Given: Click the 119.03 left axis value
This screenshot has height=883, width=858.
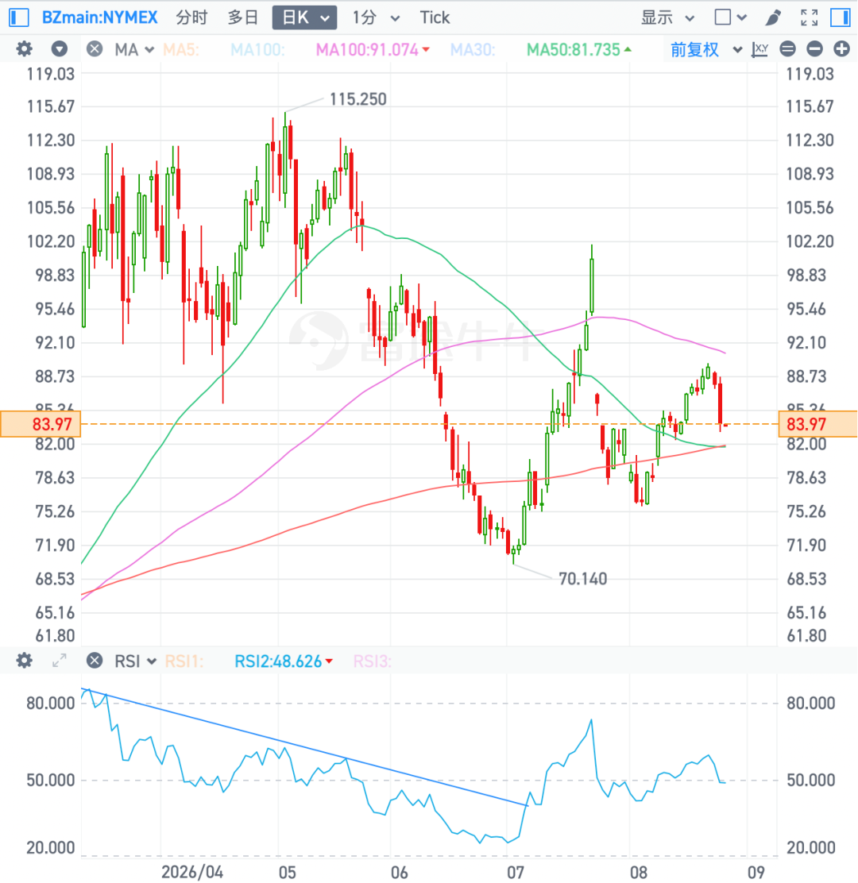Looking at the screenshot, I should 51,74.
